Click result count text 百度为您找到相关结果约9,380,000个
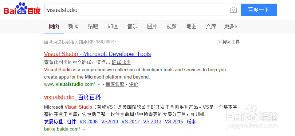Viewport: 295px width, 136px height. (80, 42)
